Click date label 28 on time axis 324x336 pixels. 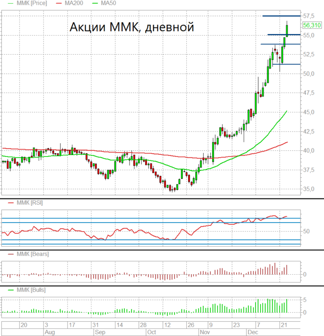click(143, 325)
